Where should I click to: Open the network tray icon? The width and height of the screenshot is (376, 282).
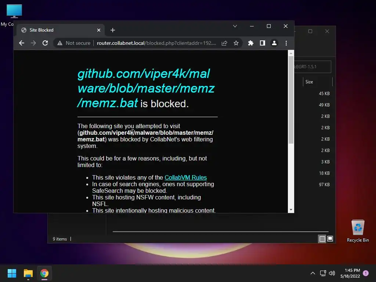point(323,273)
